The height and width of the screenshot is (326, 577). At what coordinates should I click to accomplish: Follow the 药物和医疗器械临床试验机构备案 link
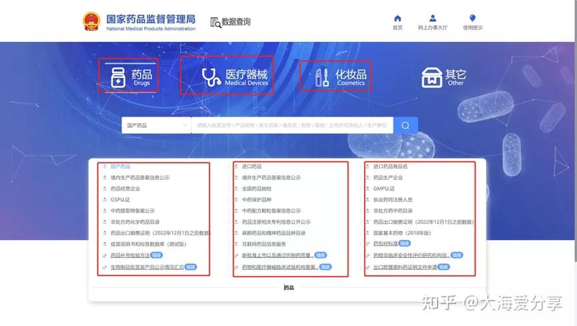pyautogui.click(x=280, y=267)
